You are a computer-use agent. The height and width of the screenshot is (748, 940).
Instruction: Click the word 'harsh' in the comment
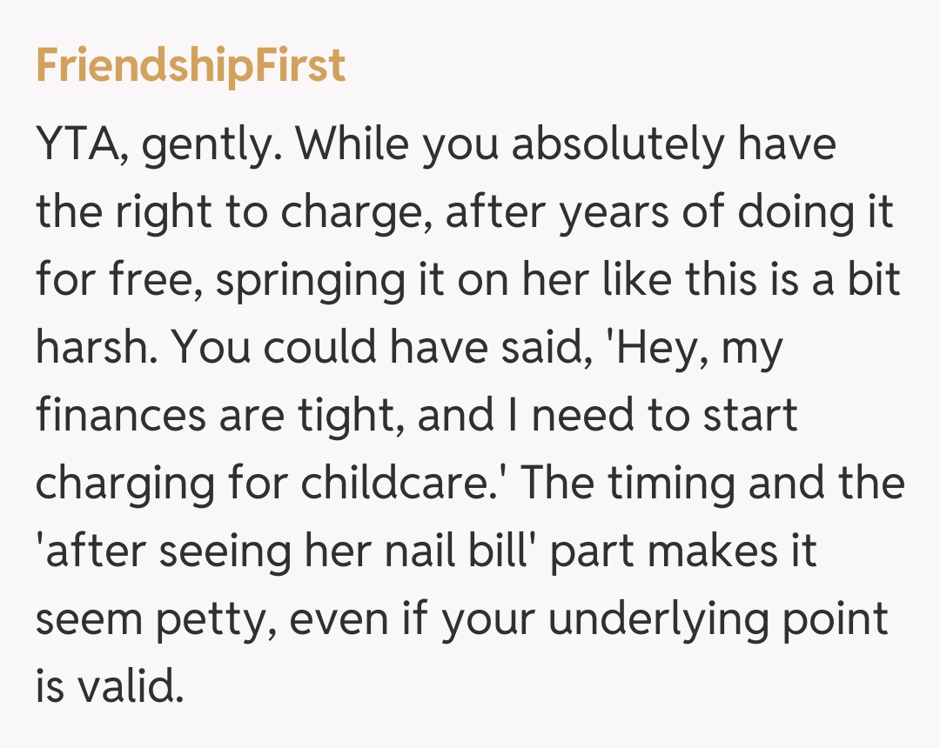click(93, 347)
